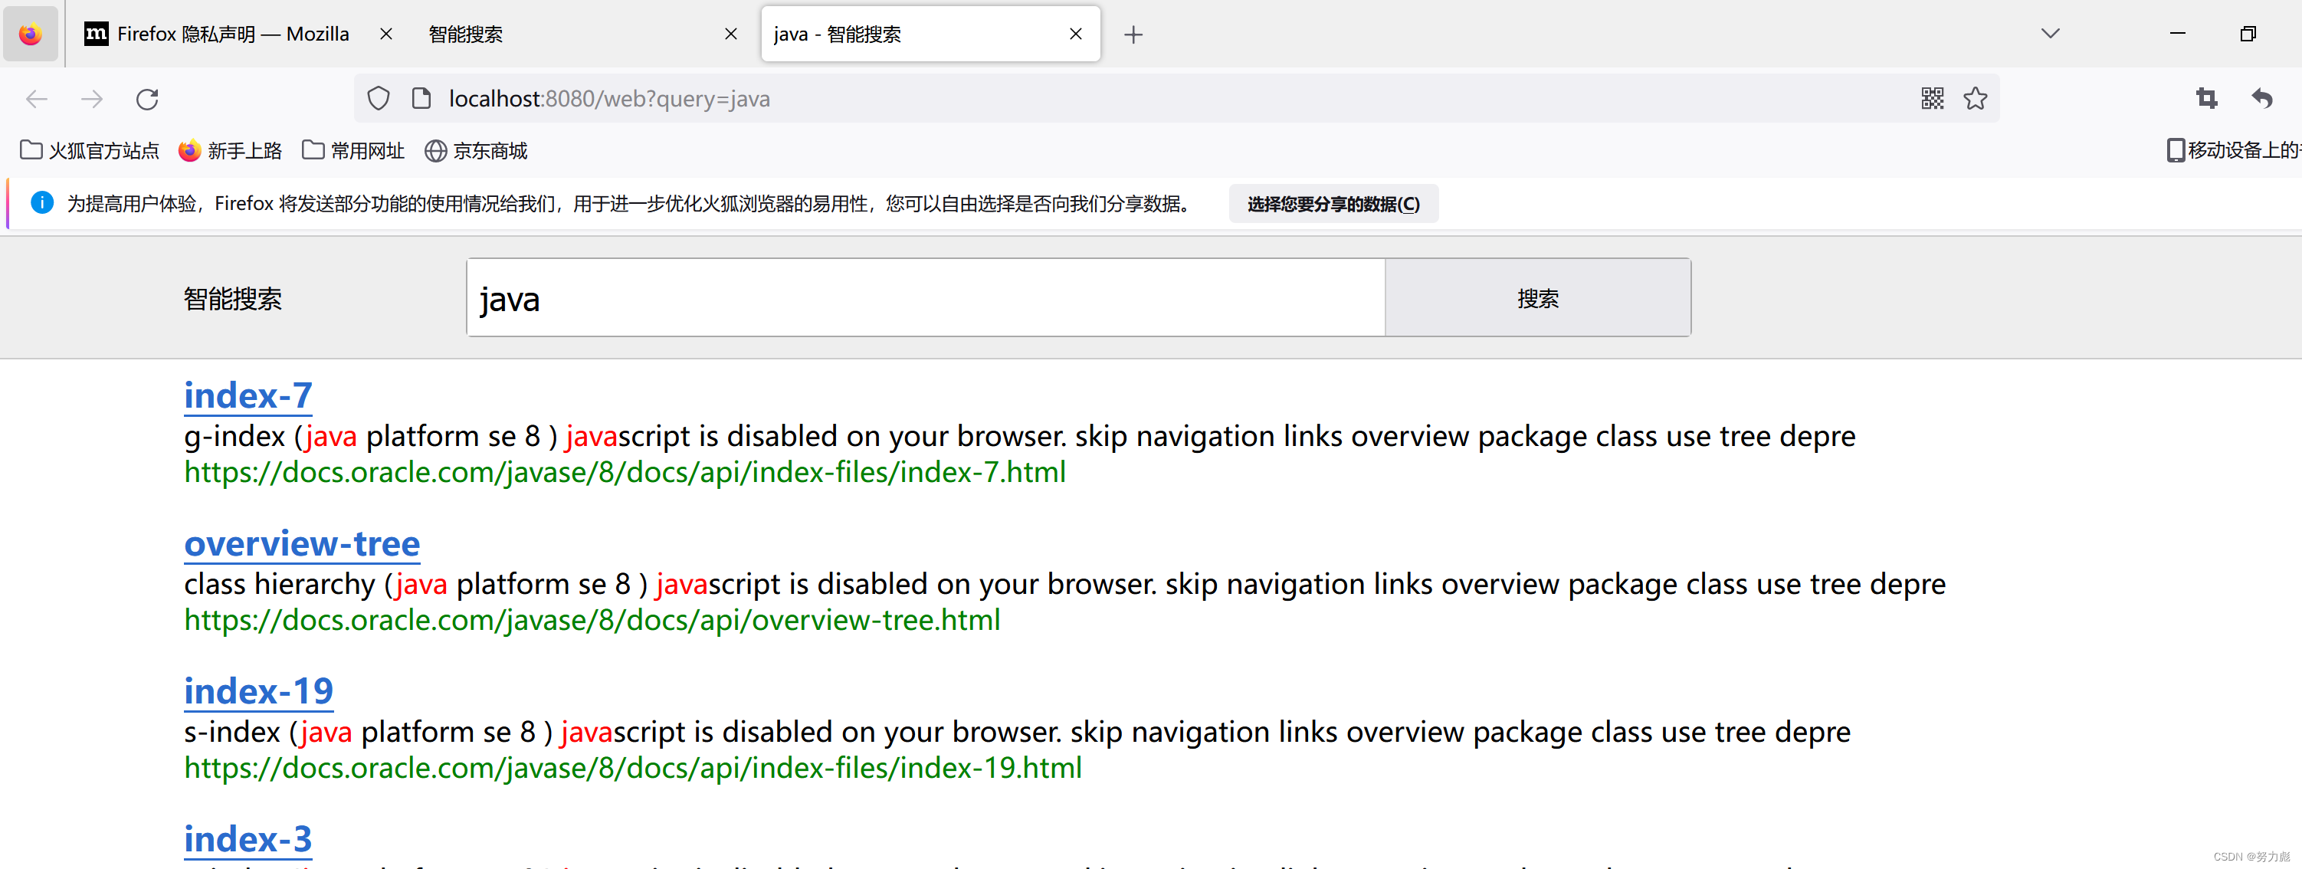Minimize the Firefox window
The image size is (2302, 869).
2177,34
